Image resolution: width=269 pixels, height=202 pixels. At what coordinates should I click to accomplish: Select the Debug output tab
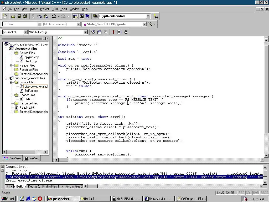point(32,186)
